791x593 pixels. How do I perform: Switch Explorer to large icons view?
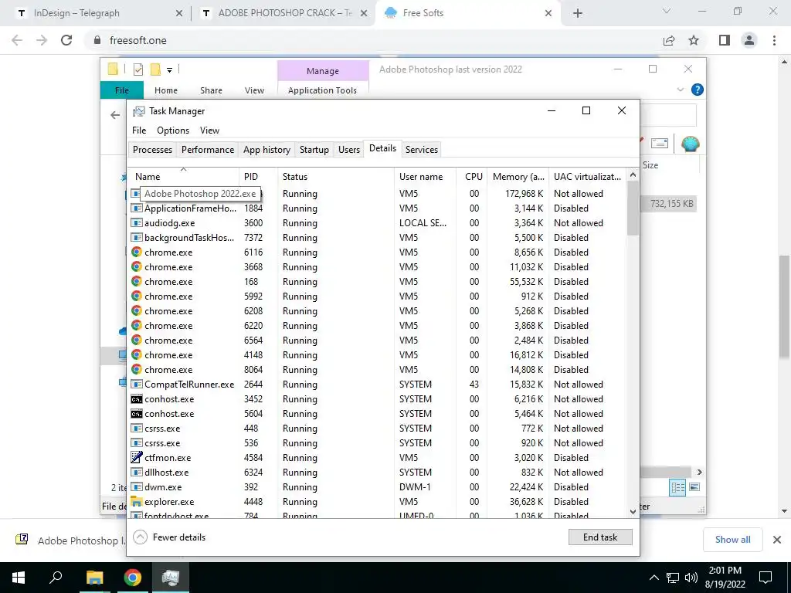point(694,487)
